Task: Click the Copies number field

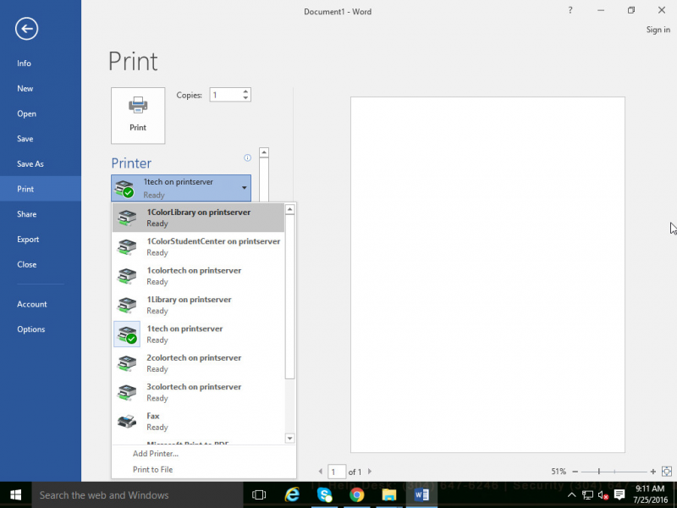Action: click(225, 95)
